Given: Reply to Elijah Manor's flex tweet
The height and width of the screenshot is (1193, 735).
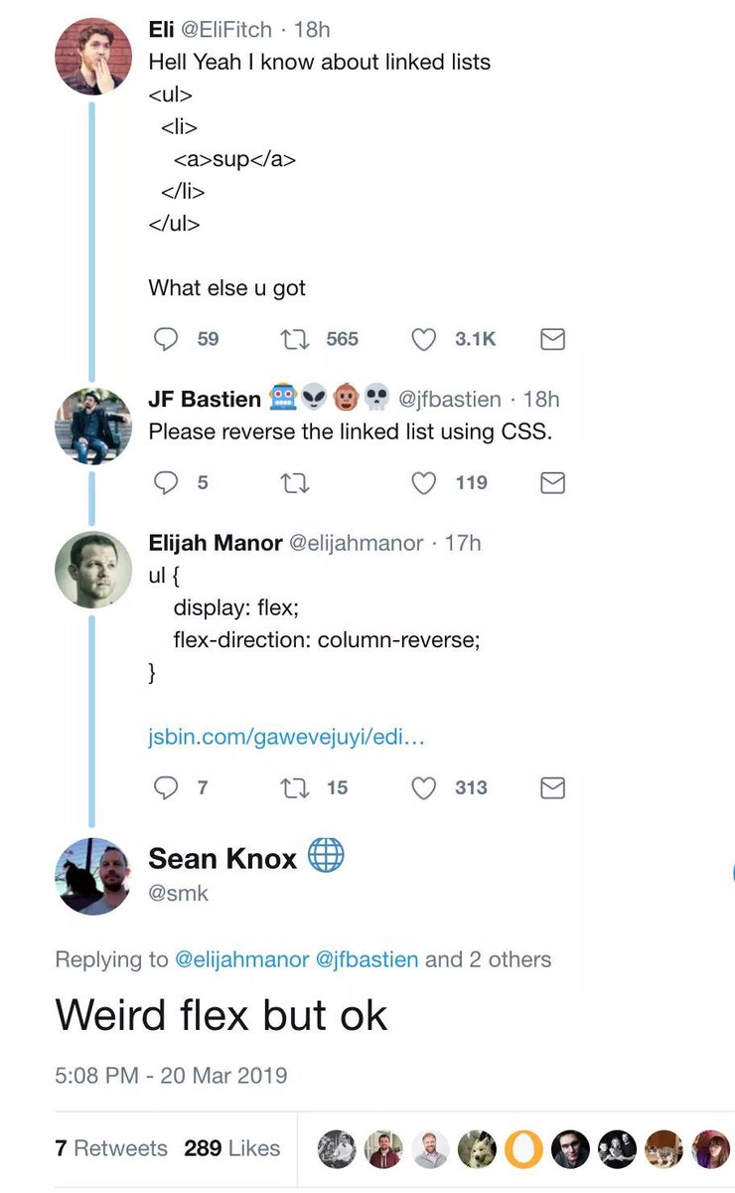Looking at the screenshot, I should 165,788.
